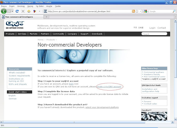Image resolution: width=177 pixels, height=128 pixels.
Task: Reload the page with the blue Refresh icon
Action: 17,11
